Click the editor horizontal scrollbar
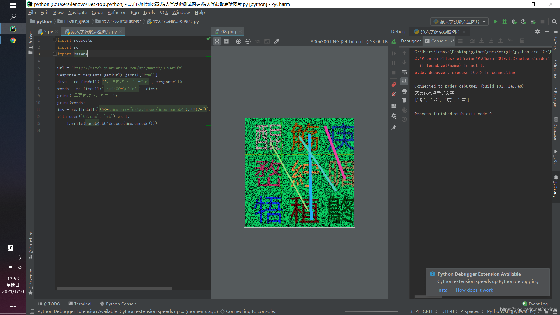 [114, 288]
